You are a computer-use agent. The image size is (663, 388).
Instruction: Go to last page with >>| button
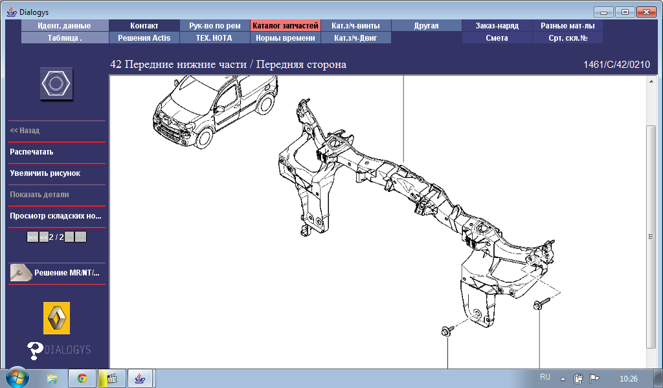coord(80,237)
